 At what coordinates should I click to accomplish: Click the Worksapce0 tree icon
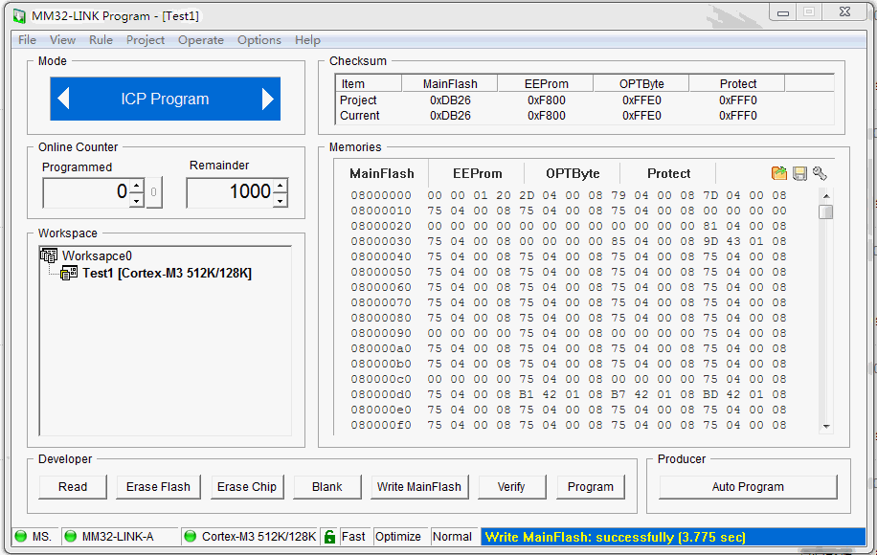[49, 255]
